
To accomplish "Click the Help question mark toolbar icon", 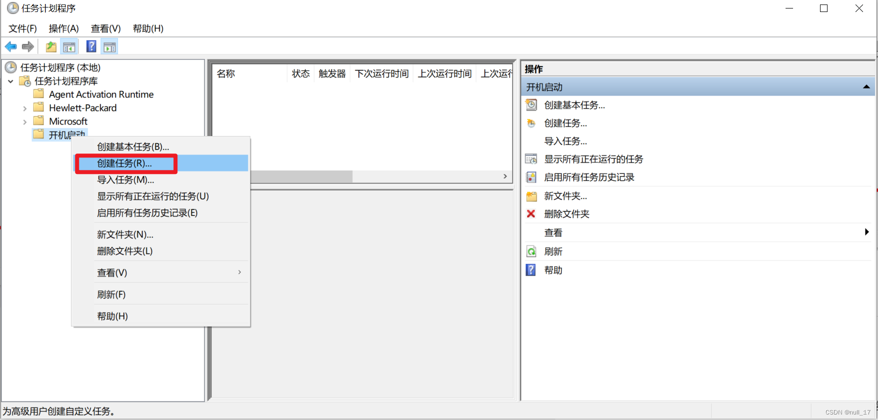I will (x=91, y=46).
